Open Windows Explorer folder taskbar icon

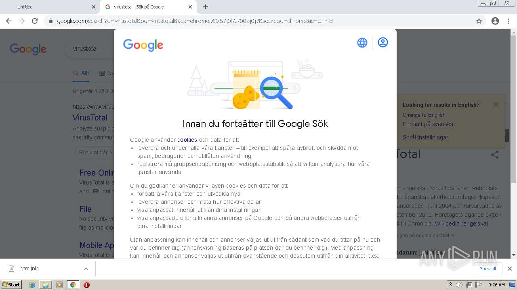(x=46, y=285)
